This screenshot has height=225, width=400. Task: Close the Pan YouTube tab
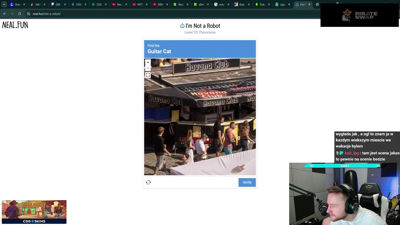(x=126, y=4)
